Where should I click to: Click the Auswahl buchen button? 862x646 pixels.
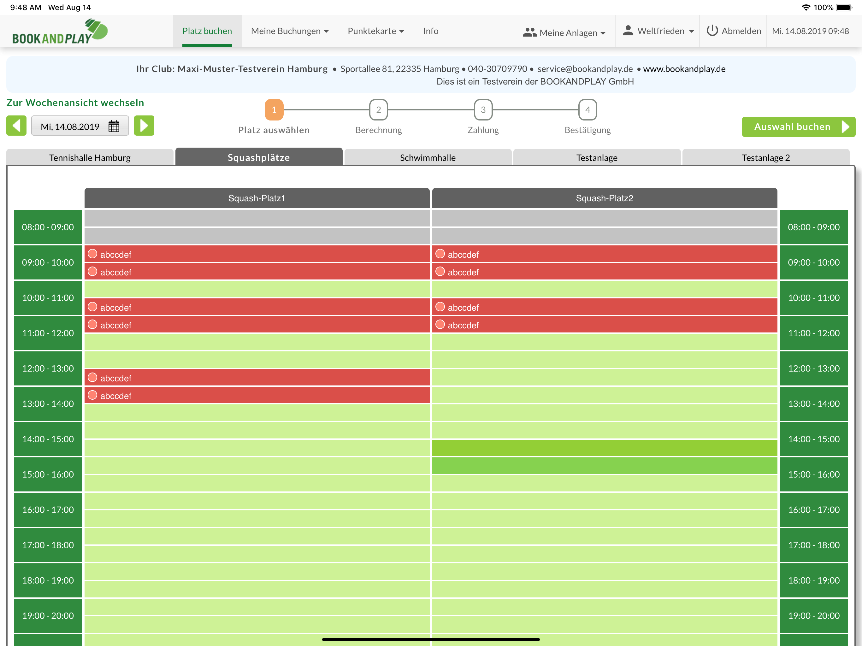click(x=799, y=126)
